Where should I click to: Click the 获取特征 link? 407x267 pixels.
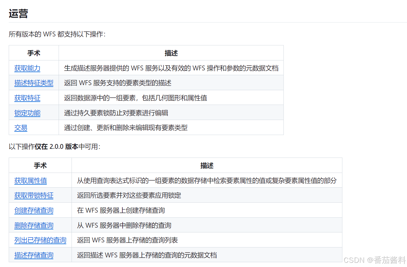click(x=27, y=98)
